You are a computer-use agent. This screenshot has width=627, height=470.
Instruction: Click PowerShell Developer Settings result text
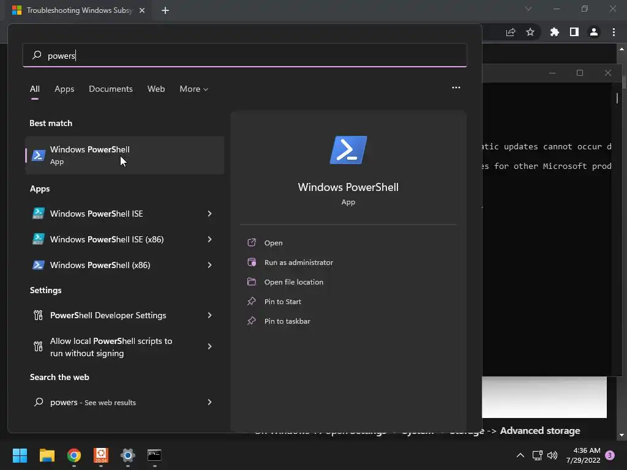[x=108, y=315]
